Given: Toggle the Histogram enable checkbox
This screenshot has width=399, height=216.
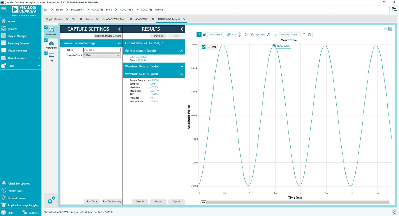Looking at the screenshot, I should [x=45, y=40].
